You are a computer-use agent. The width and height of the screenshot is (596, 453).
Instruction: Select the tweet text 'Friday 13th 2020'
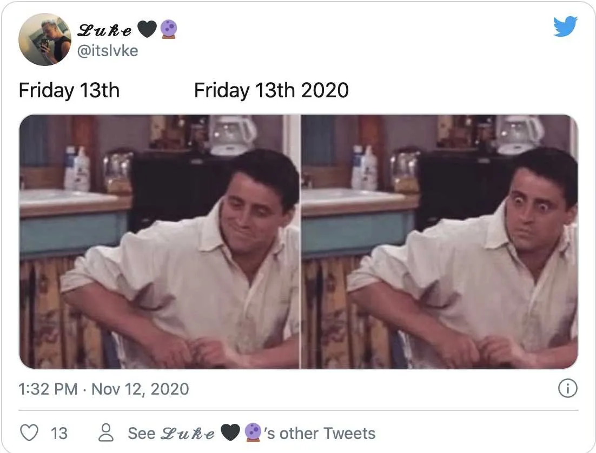[271, 90]
